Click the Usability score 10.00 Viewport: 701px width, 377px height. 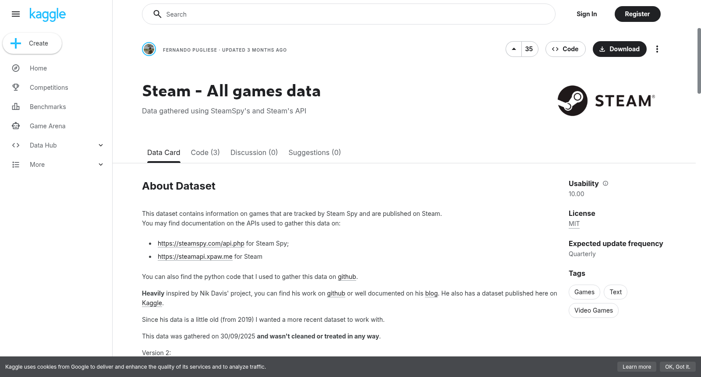pos(577,194)
